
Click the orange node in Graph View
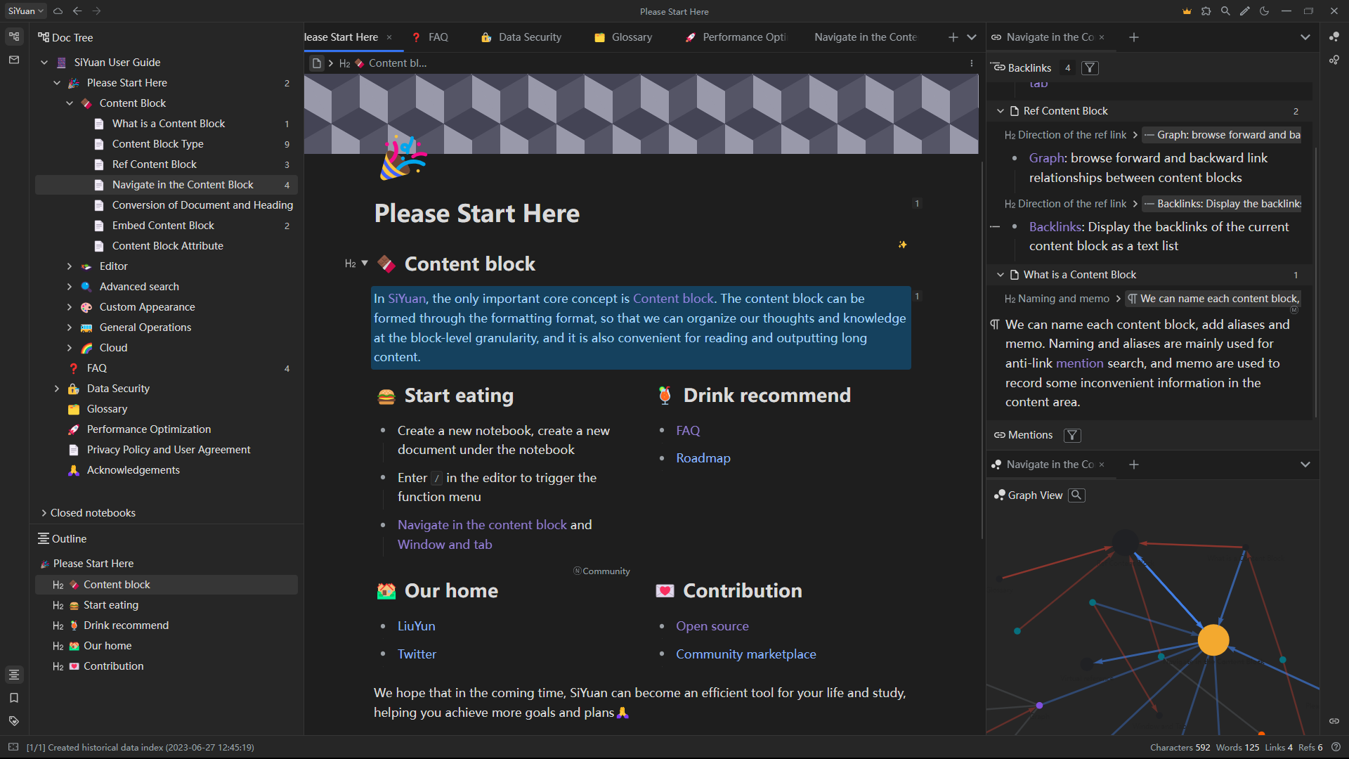[1213, 640]
